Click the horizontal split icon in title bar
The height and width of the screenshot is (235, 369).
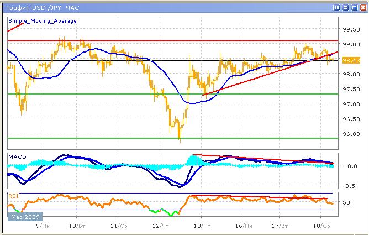pyautogui.click(x=346, y=7)
